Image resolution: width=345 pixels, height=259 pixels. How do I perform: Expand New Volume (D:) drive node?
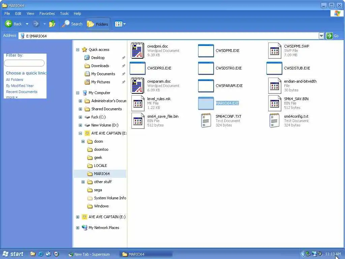(80, 125)
